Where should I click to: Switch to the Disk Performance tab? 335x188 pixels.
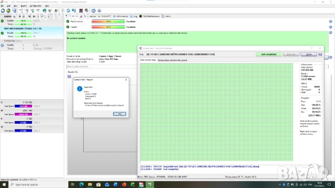pyautogui.click(x=149, y=16)
